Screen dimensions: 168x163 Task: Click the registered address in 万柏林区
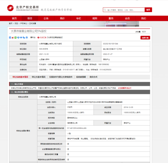click(95, 102)
